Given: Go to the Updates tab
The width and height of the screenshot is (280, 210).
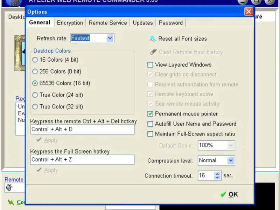Looking at the screenshot, I should coord(143,23).
